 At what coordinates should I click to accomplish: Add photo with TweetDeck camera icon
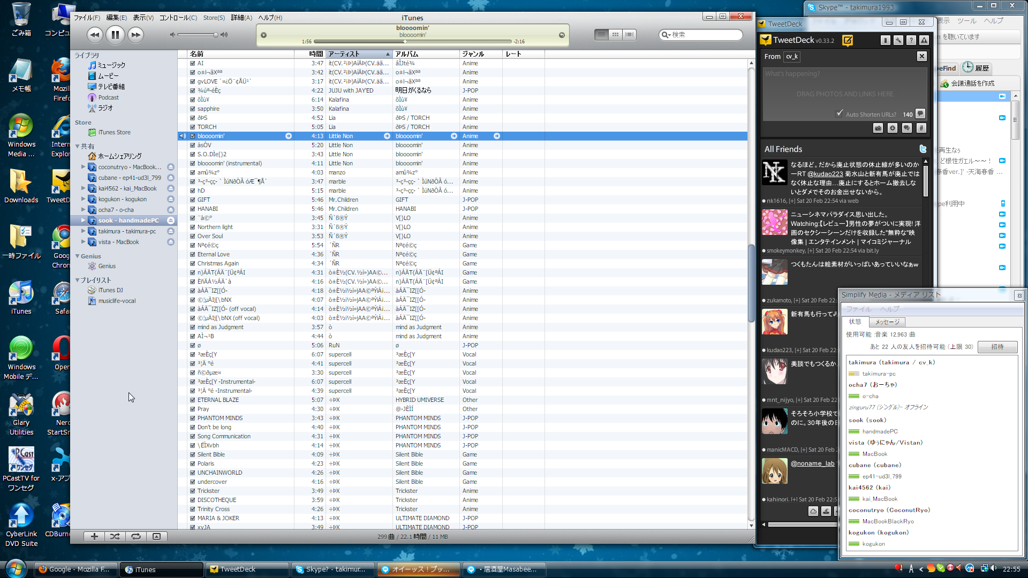click(x=878, y=128)
